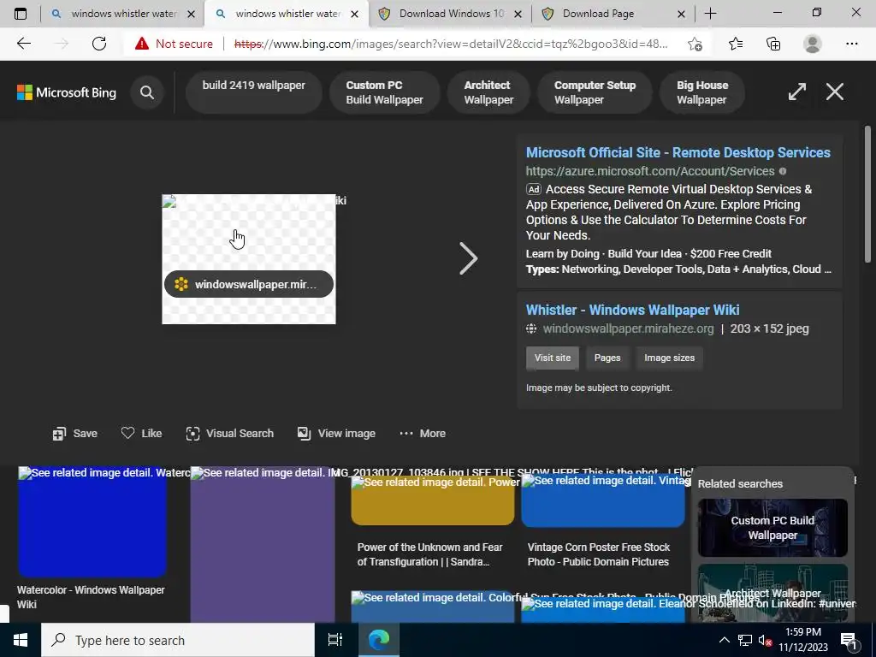Reload the page with the refresh icon
Image resolution: width=876 pixels, height=657 pixels.
99,44
